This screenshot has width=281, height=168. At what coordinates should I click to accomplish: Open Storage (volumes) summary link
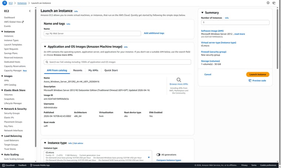pyautogui.click(x=210, y=61)
